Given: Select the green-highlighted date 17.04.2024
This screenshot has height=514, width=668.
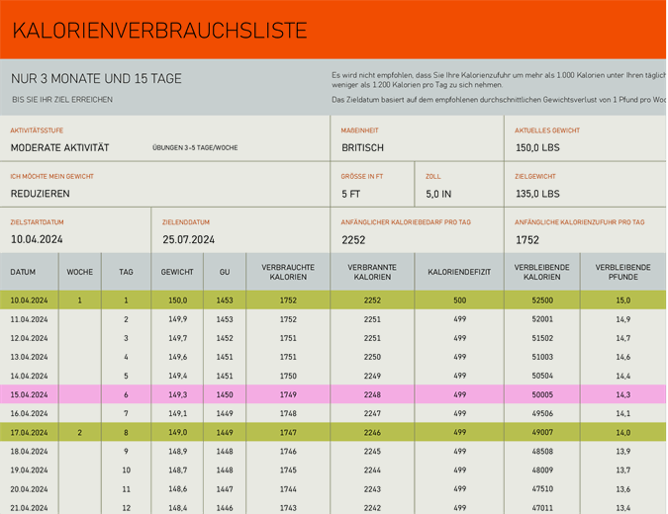Looking at the screenshot, I should pyautogui.click(x=29, y=432).
